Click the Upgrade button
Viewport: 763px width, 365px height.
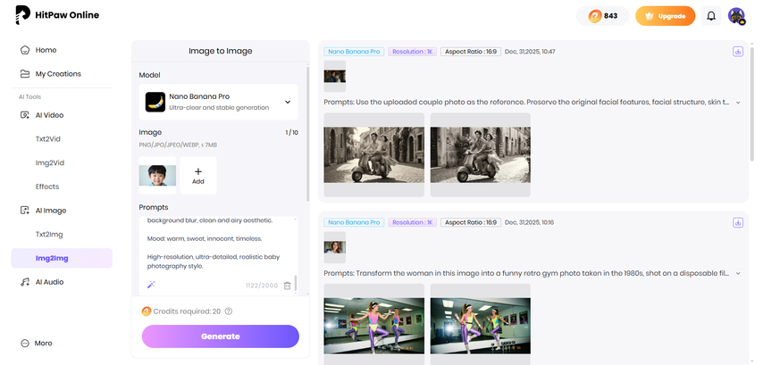click(666, 15)
